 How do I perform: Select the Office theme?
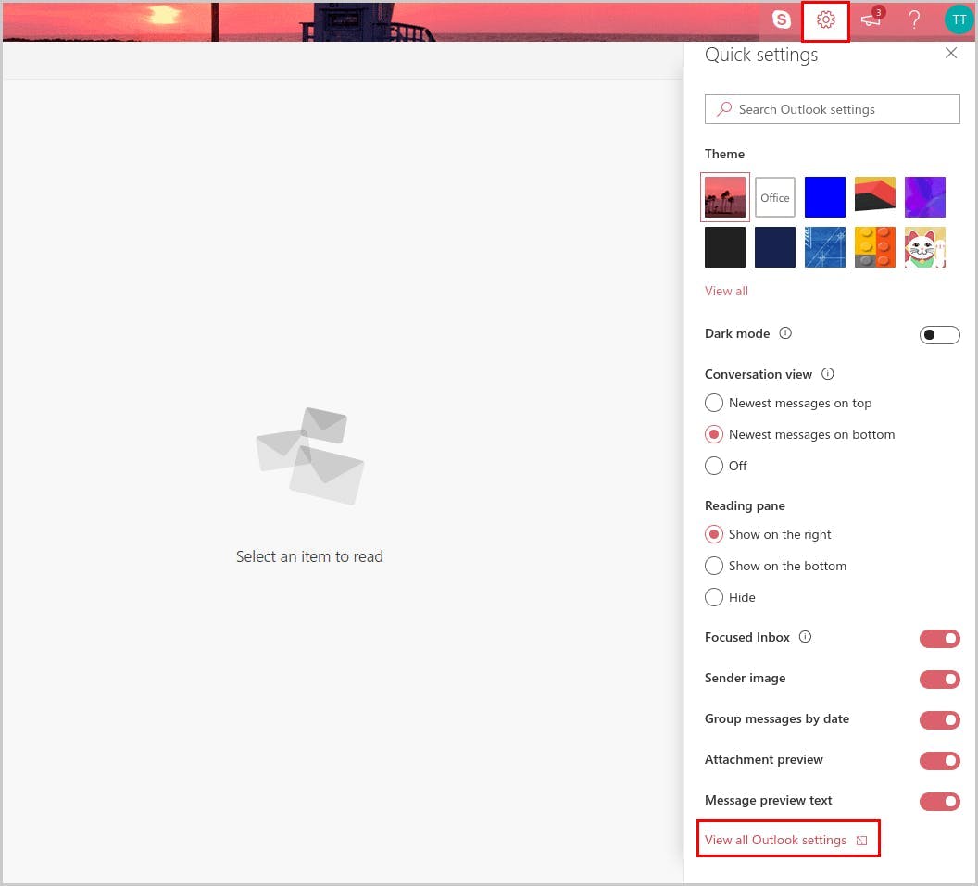click(774, 197)
